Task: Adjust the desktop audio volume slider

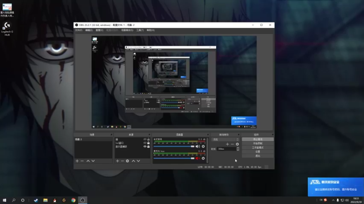Action: pyautogui.click(x=192, y=146)
